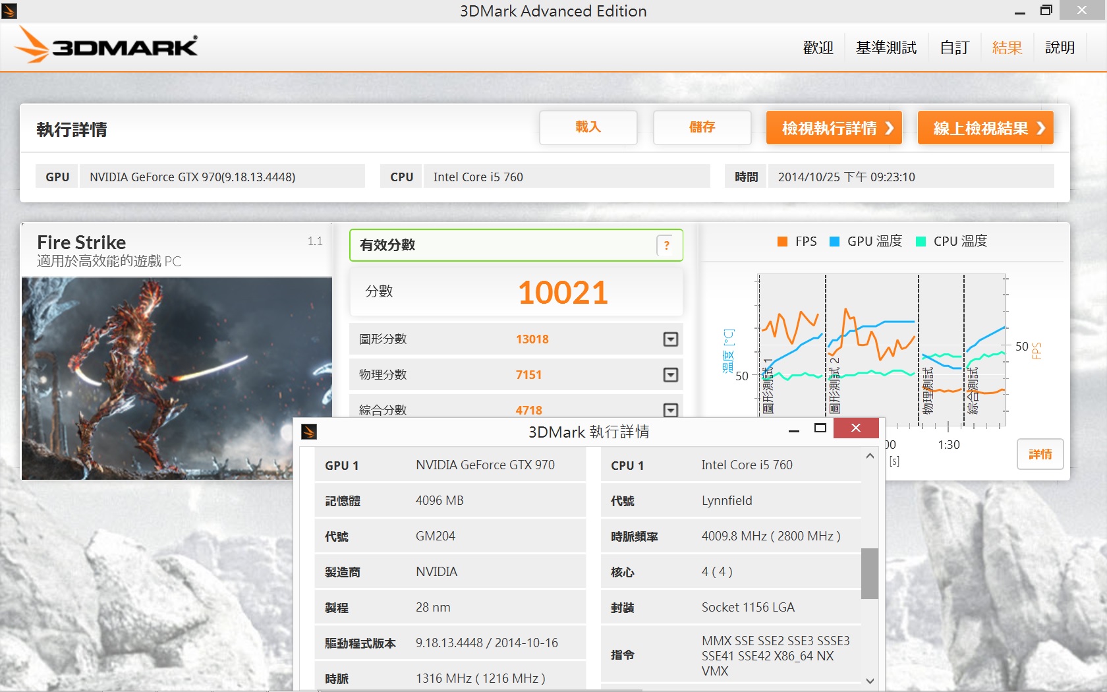Click the 3DMark app icon in title bar
Viewport: 1107px width, 692px height.
pos(9,11)
